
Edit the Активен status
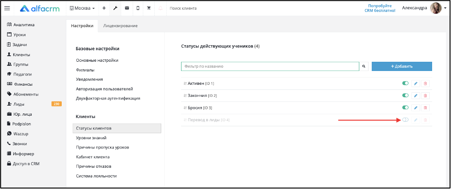point(416,83)
